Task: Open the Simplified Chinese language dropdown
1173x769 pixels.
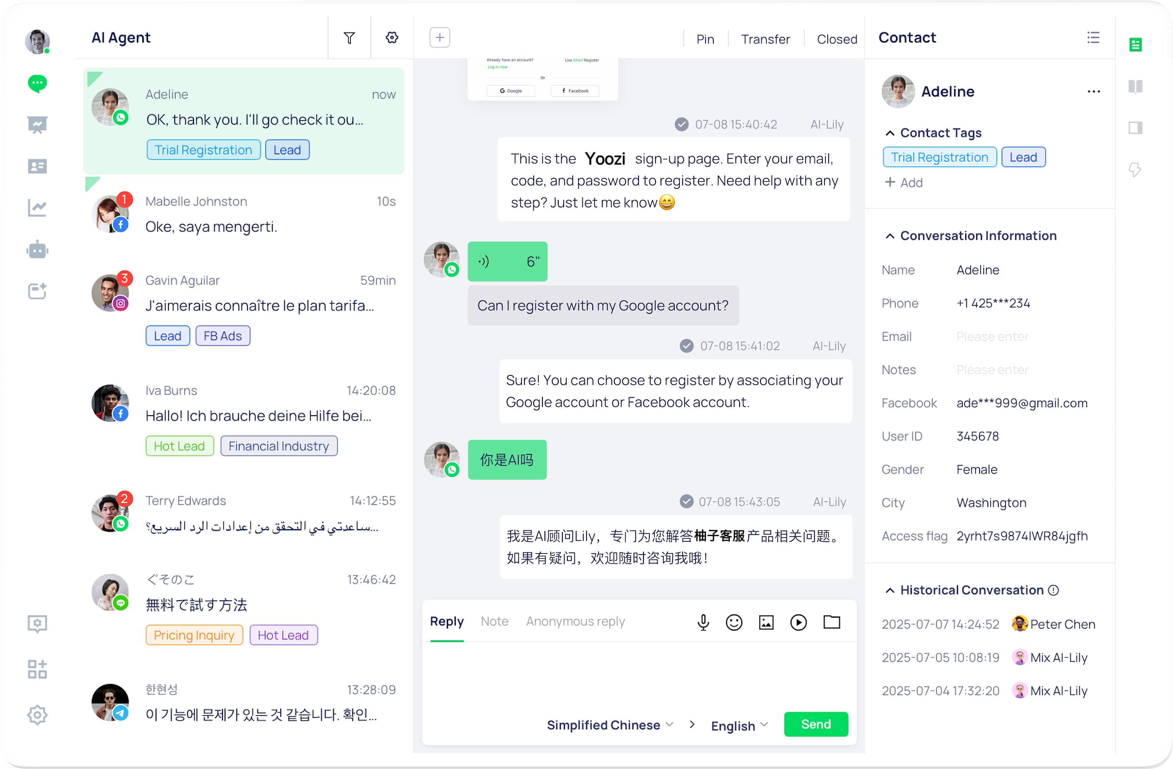Action: point(609,724)
